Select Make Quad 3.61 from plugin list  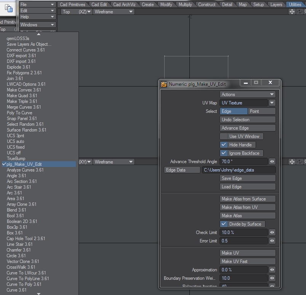pos(22,96)
